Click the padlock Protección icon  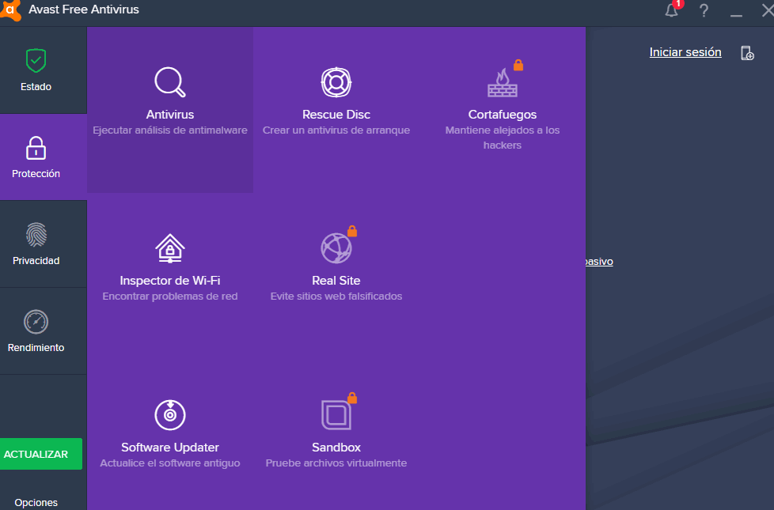point(36,148)
